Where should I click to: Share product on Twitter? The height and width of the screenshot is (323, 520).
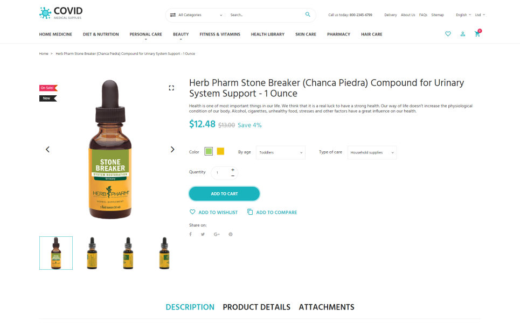[203, 234]
